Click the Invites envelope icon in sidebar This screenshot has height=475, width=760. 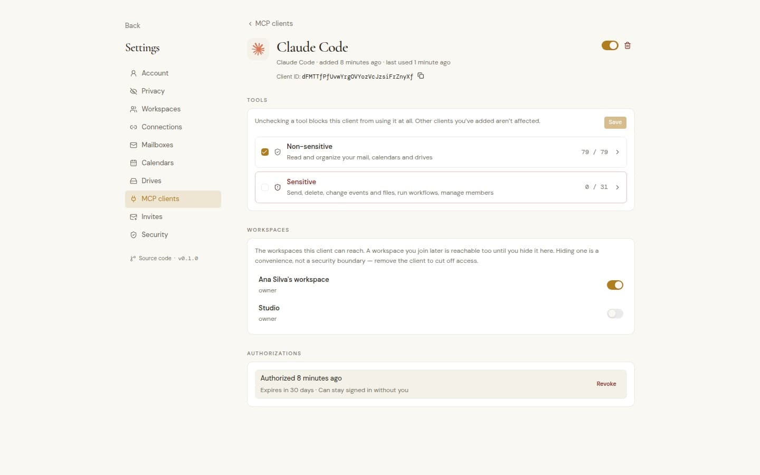134,217
